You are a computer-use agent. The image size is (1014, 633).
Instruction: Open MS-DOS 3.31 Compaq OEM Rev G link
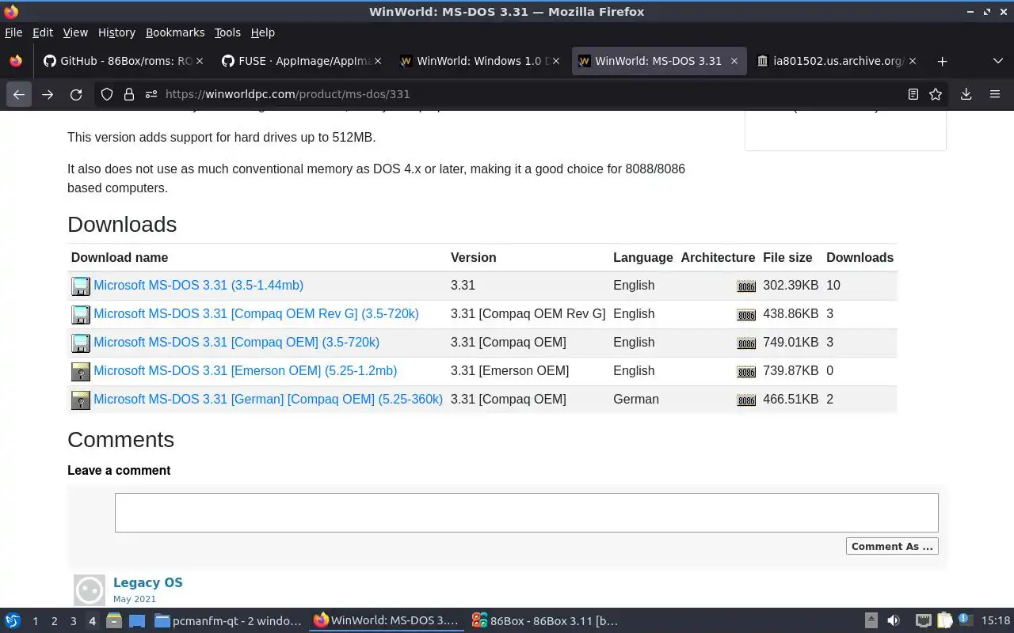click(x=256, y=314)
